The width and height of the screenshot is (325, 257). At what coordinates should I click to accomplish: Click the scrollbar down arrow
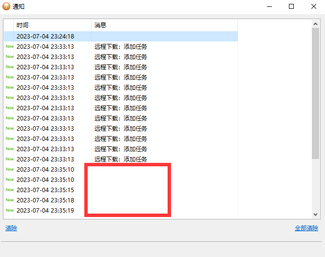point(315,215)
